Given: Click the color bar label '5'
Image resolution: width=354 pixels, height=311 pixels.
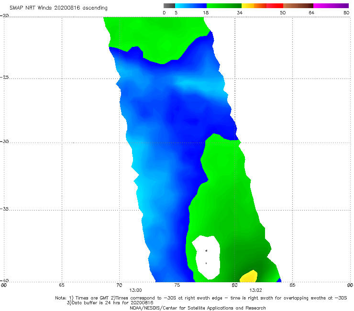Looking at the screenshot, I should tap(176, 13).
